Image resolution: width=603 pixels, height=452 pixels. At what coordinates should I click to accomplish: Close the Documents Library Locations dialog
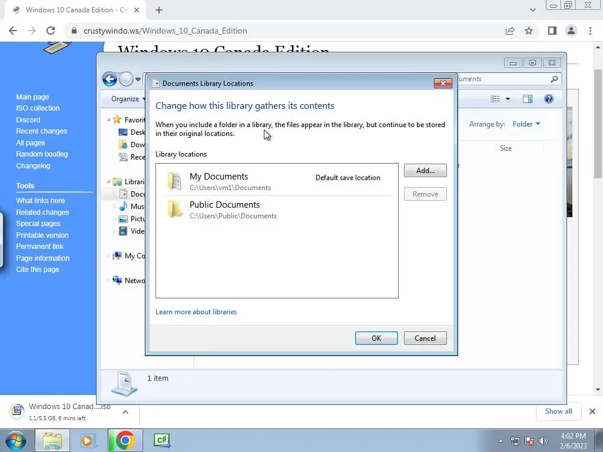tap(443, 83)
